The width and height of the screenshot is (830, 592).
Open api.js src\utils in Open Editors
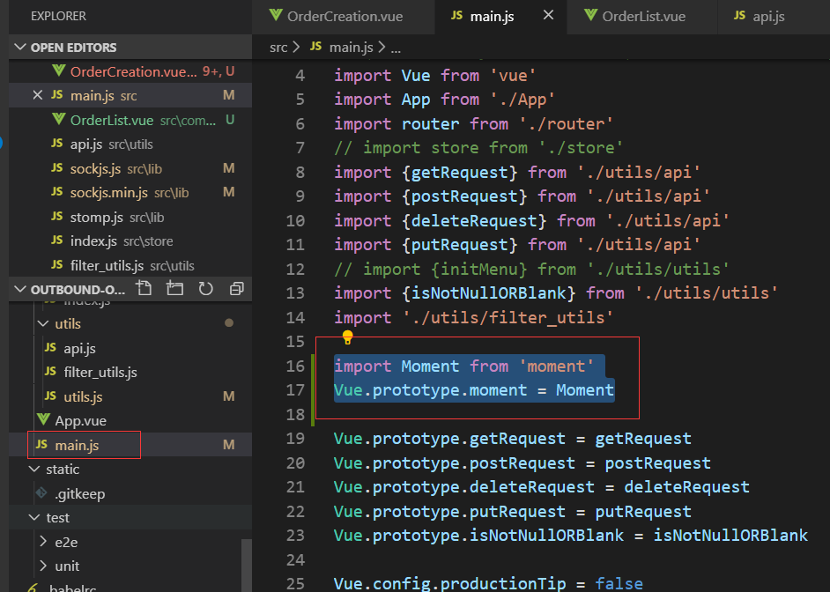[x=130, y=144]
